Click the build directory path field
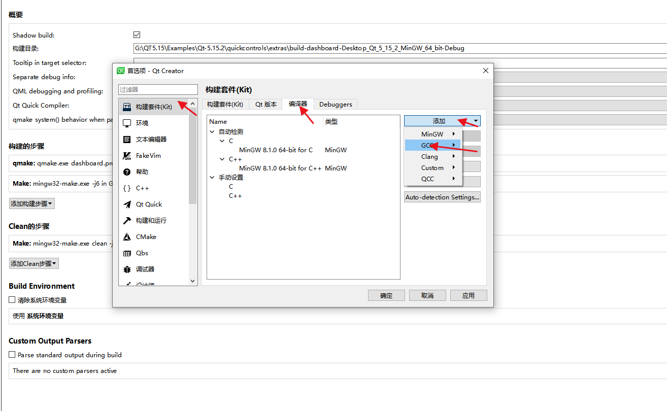 (x=400, y=49)
